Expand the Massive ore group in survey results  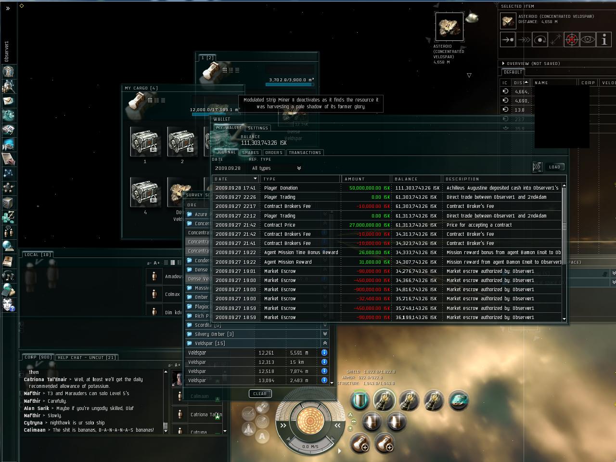[x=190, y=288]
